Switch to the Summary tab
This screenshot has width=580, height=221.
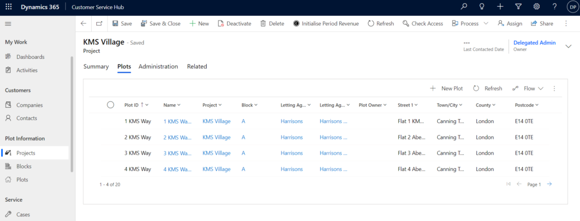click(x=96, y=67)
